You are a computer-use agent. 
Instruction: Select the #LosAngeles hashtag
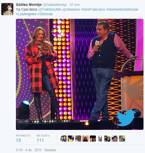coord(26,14)
